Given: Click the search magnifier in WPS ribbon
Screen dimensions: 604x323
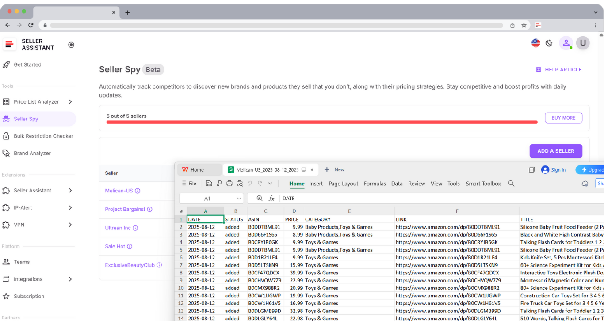Looking at the screenshot, I should click(x=511, y=184).
